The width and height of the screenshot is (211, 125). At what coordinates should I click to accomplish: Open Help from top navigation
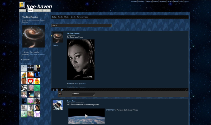click(181, 1)
